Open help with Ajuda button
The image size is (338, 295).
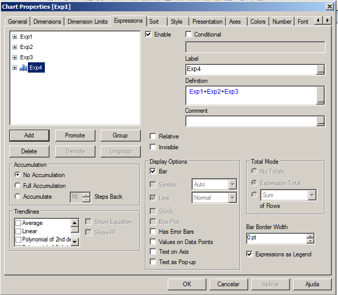coord(312,284)
